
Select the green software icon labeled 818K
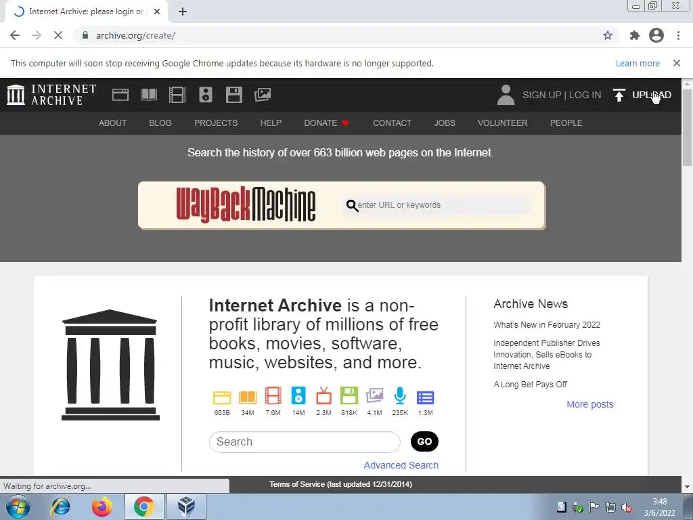click(349, 395)
